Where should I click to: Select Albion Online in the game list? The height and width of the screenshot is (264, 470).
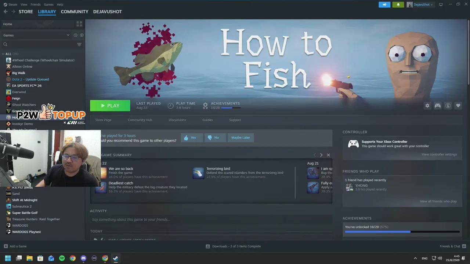click(22, 67)
